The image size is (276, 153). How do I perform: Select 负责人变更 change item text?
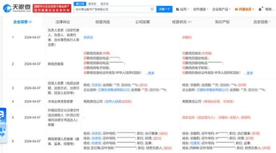[x=63, y=38]
